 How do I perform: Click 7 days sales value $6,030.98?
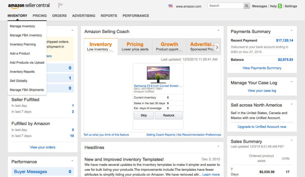point(267,172)
